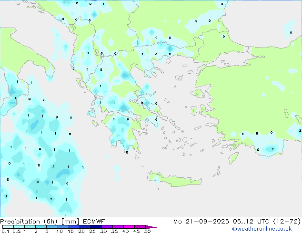
Task: Click the [mm] unit label
Action: tap(70, 222)
